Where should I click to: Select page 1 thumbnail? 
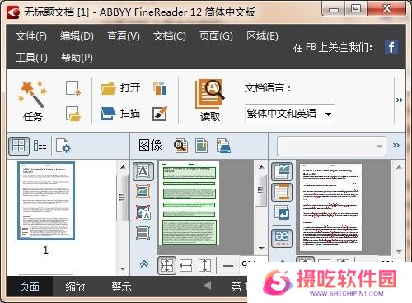46,201
